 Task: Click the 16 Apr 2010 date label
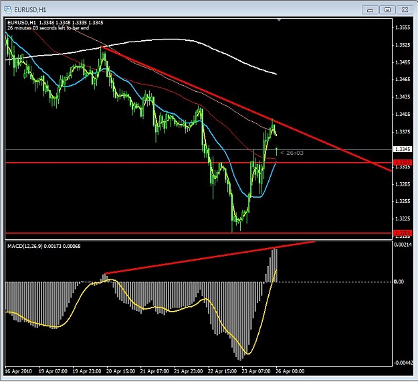(x=19, y=371)
